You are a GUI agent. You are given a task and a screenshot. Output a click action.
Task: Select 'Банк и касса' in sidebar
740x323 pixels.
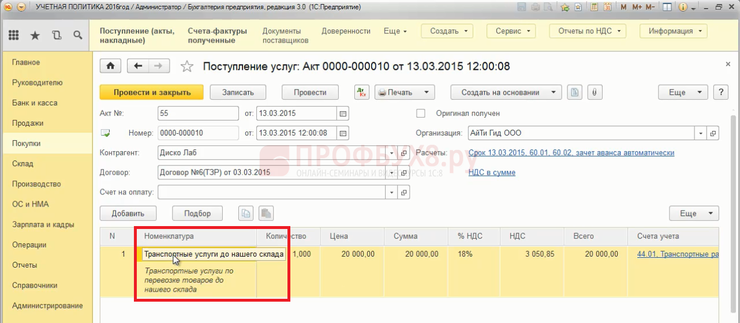35,103
